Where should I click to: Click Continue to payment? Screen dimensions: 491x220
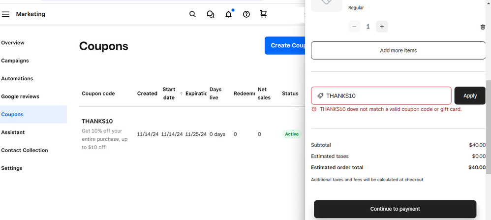(x=395, y=209)
